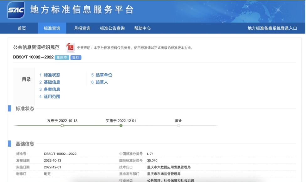Click the 制修订 value 制定
The width and height of the screenshot is (306, 182).
(x=47, y=174)
